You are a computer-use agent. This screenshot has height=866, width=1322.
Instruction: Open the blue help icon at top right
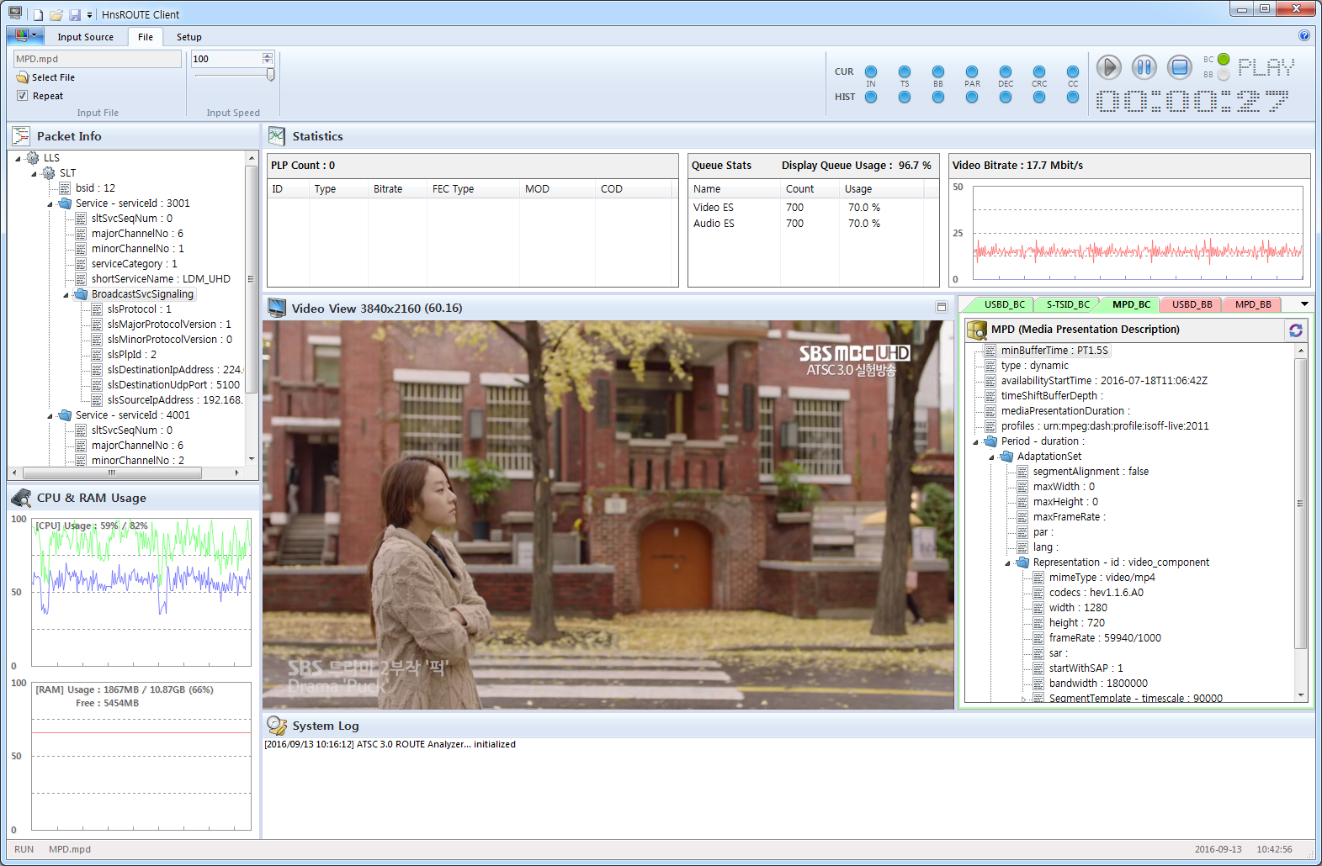coord(1303,35)
